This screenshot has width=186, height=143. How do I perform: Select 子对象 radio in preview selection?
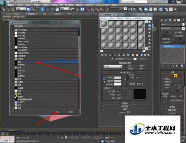(x=172, y=96)
